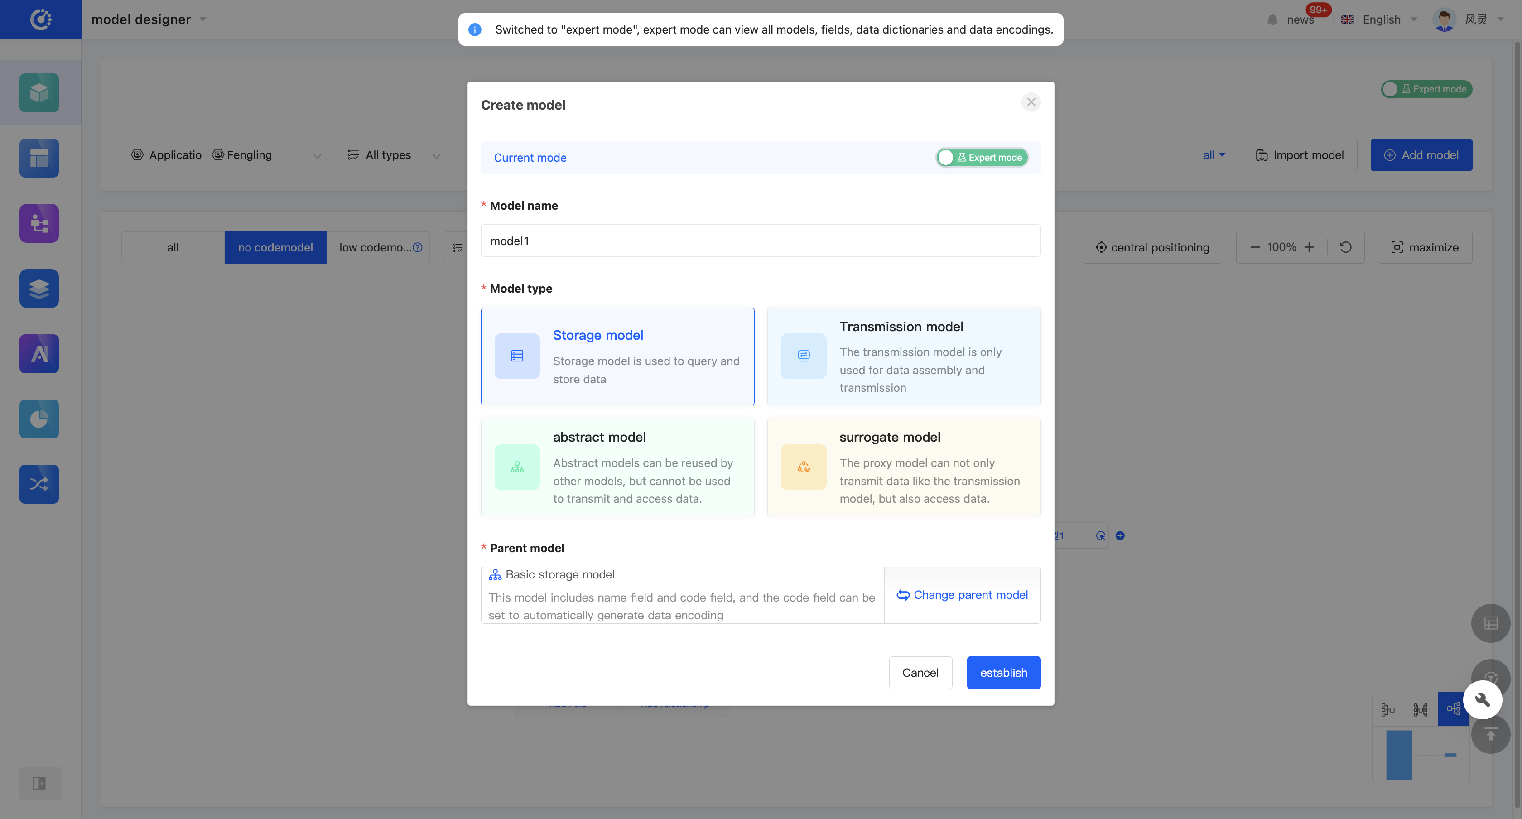Click the zoom-in plus next to 100%
Screen dimensions: 1522x819
[1309, 247]
